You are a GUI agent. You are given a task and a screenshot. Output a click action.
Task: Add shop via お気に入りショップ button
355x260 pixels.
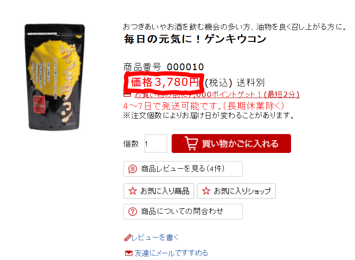point(236,191)
